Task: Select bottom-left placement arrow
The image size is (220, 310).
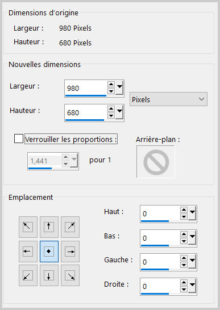Action: coord(28,275)
